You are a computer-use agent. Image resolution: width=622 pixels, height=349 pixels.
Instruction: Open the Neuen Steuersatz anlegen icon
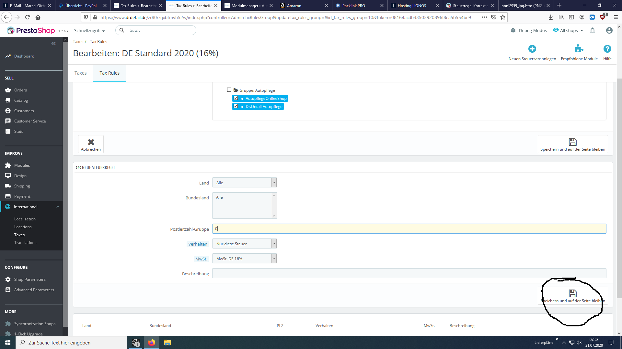(x=532, y=49)
